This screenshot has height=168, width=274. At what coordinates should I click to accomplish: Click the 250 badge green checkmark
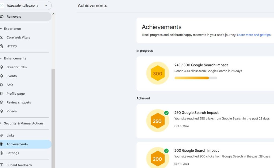(x=166, y=113)
